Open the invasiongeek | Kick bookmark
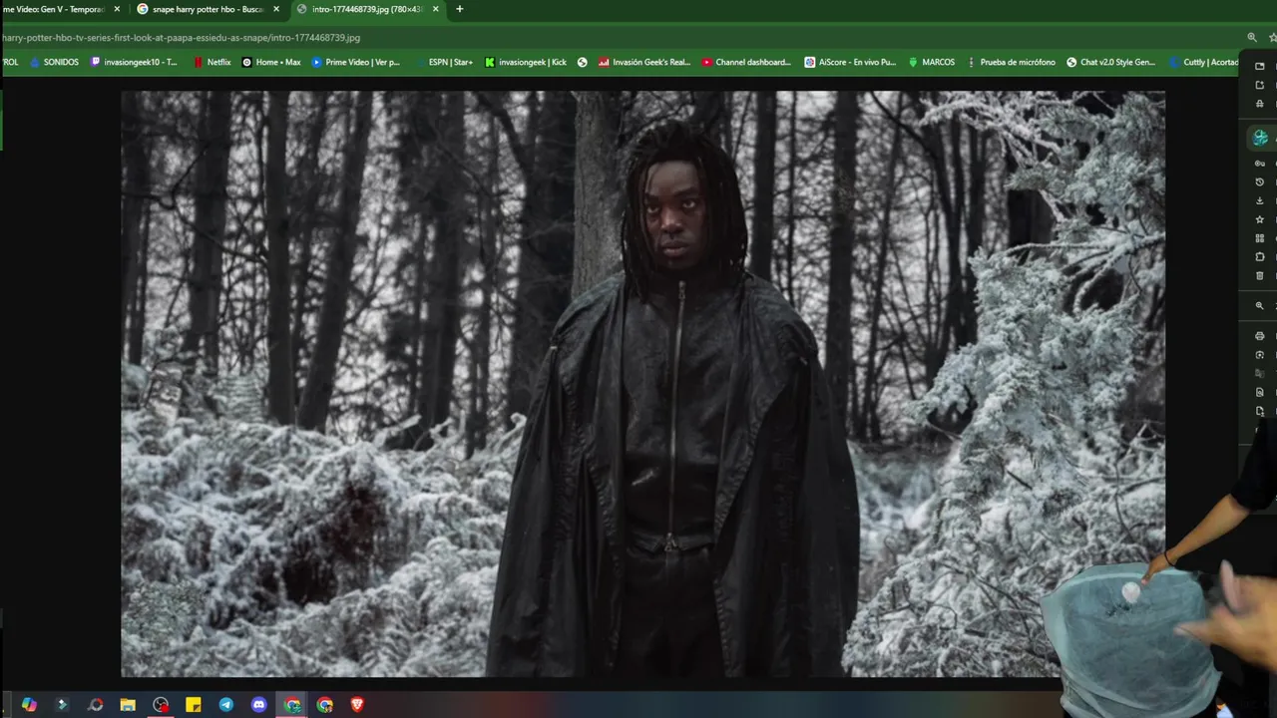Image resolution: width=1277 pixels, height=718 pixels. (x=526, y=62)
